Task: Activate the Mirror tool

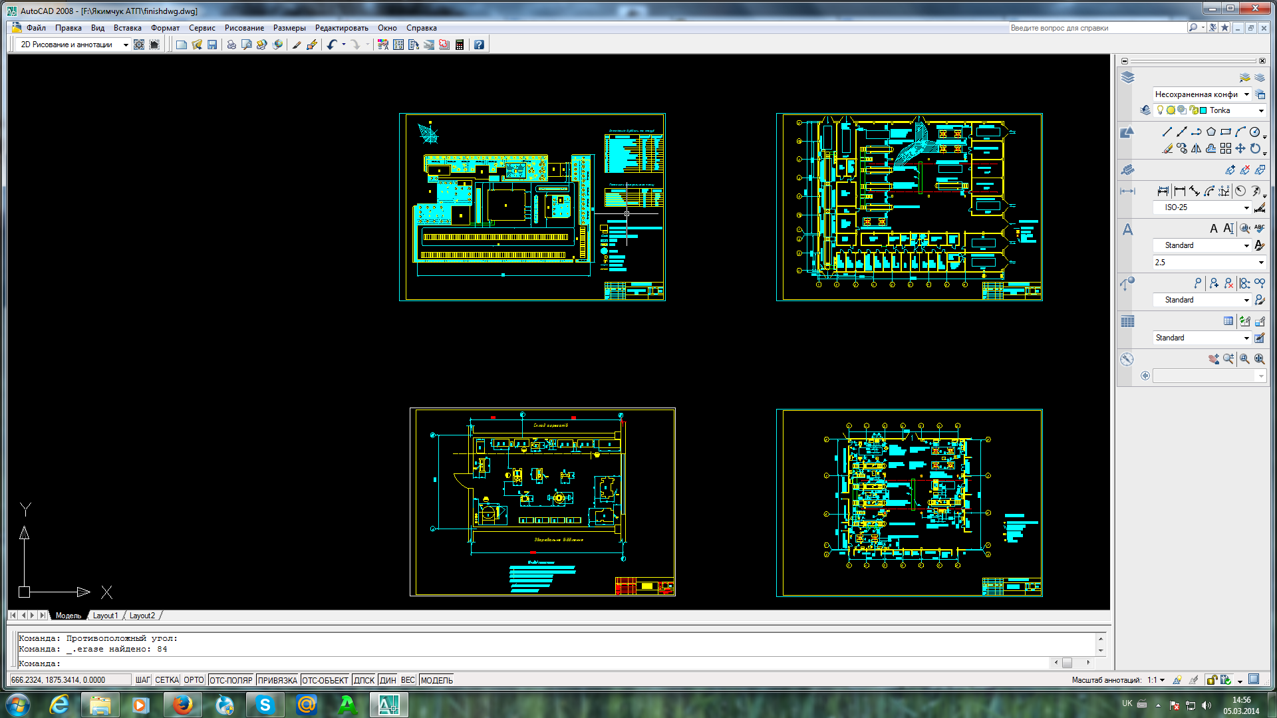Action: click(1197, 148)
